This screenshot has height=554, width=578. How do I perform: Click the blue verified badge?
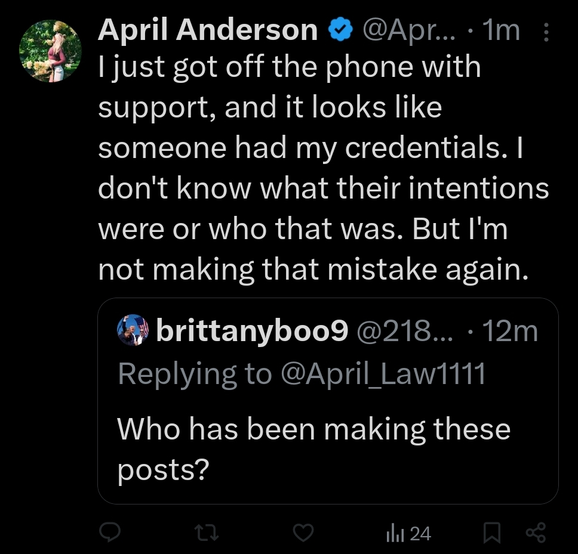point(340,30)
